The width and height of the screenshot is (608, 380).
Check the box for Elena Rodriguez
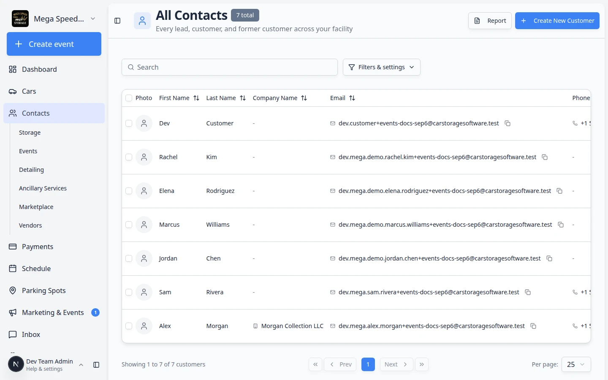pos(129,191)
